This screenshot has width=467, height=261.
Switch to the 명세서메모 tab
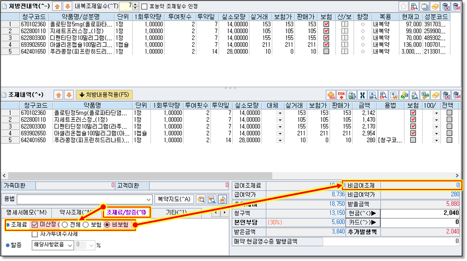pos(26,213)
